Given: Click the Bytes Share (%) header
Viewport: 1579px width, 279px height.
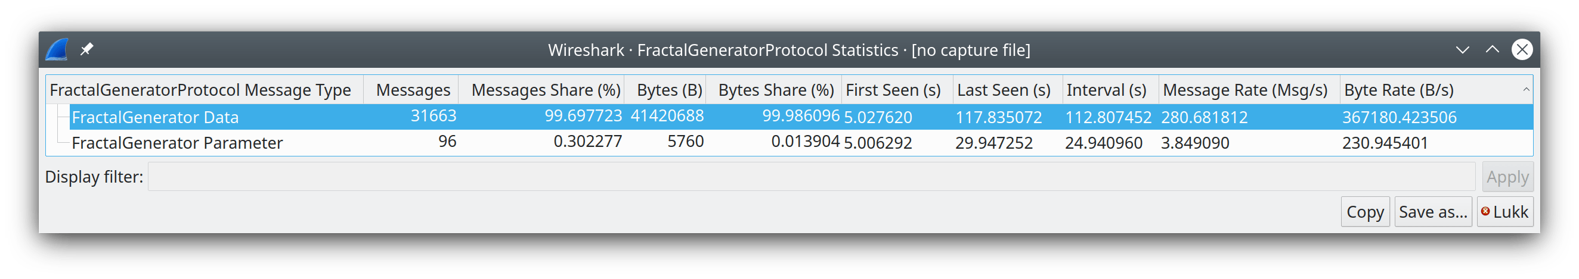Looking at the screenshot, I should [775, 90].
